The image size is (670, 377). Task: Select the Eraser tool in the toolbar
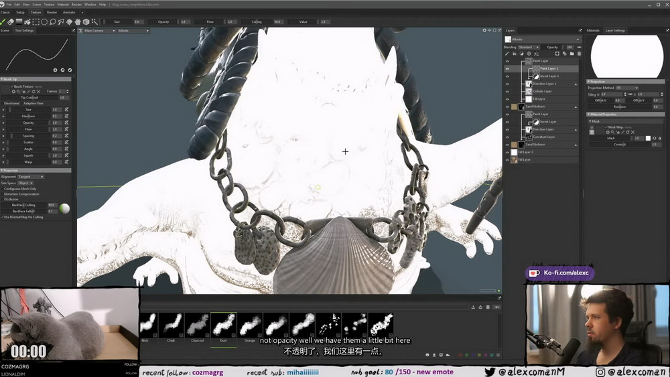11,22
